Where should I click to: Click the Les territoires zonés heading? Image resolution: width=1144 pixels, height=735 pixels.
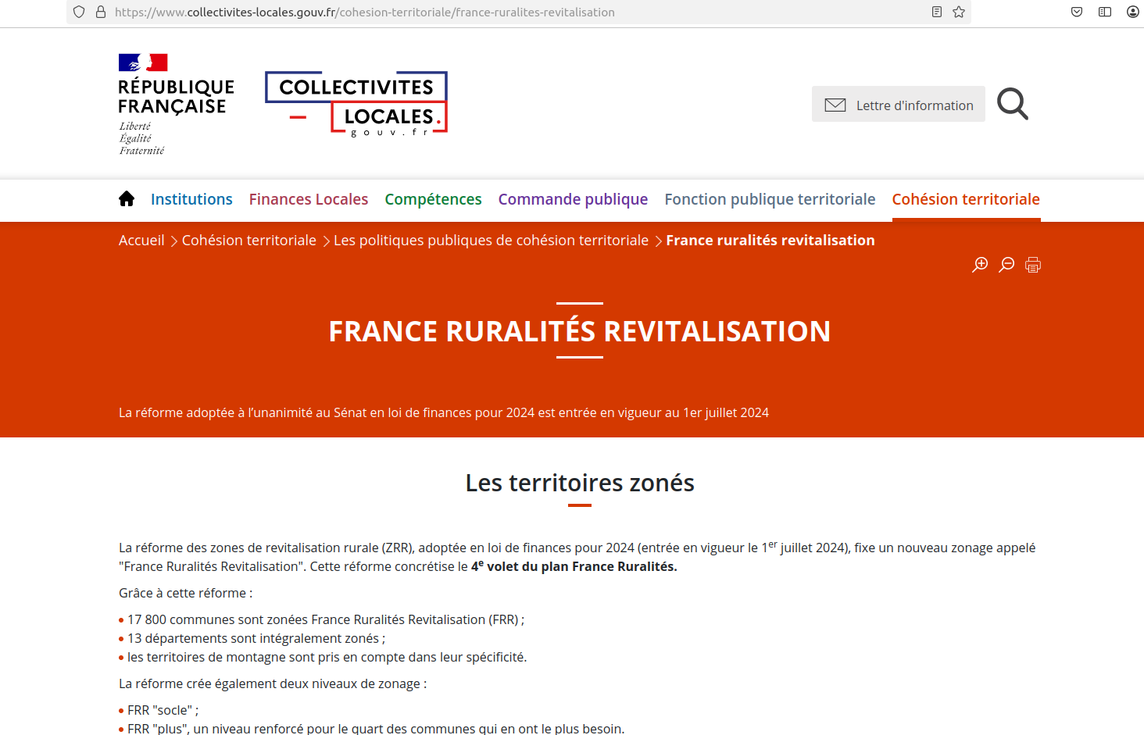coord(580,483)
